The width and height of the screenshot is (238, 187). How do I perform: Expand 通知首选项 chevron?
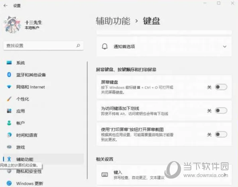224,46
